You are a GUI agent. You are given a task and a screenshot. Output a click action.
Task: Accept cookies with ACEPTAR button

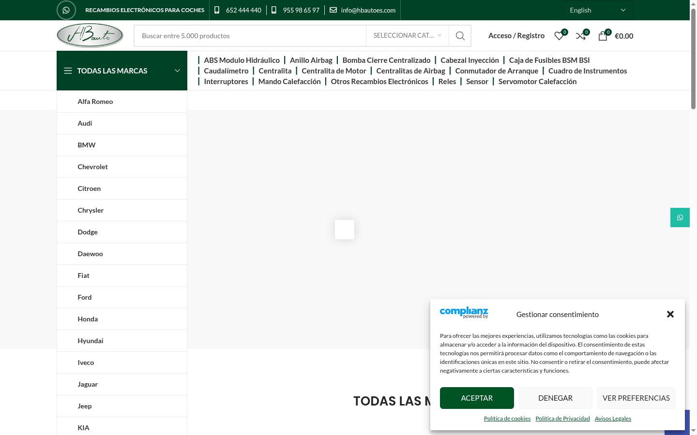(x=477, y=398)
